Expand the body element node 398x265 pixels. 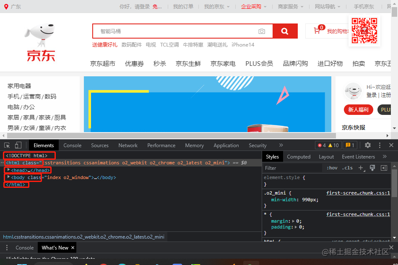click(x=8, y=177)
